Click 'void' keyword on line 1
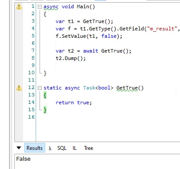Image resolution: width=180 pixels, height=169 pixels. (x=68, y=7)
